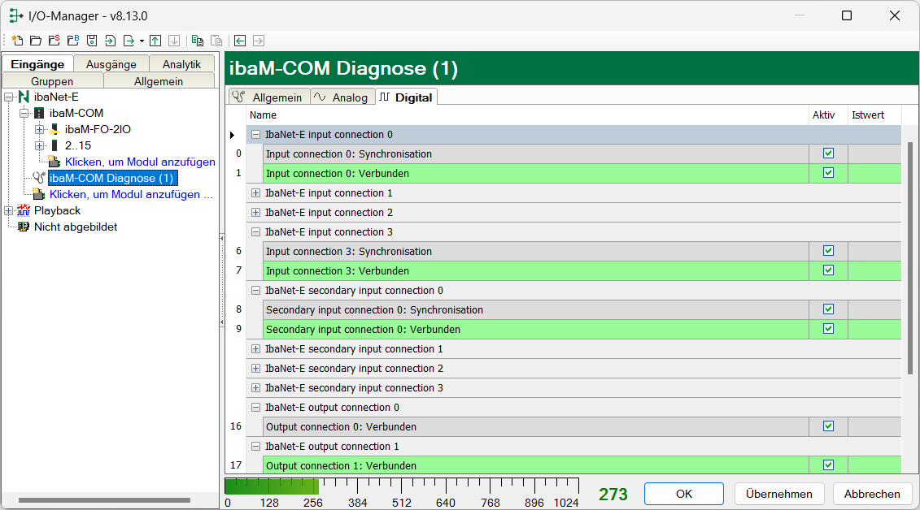920x510 pixels.
Task: Select the Digital signal tab
Action: click(406, 97)
